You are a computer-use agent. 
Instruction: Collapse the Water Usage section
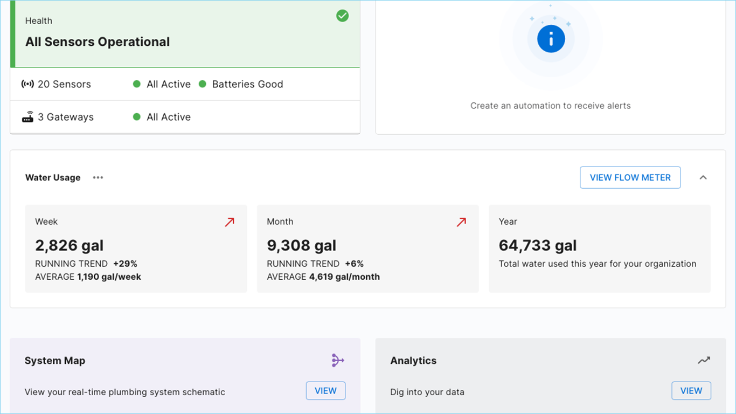tap(703, 177)
